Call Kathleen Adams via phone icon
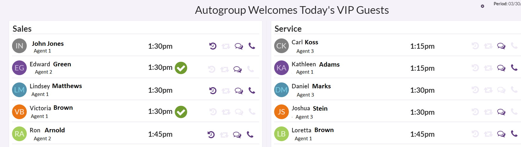Viewport: 521px width, 147px height. 514,68
